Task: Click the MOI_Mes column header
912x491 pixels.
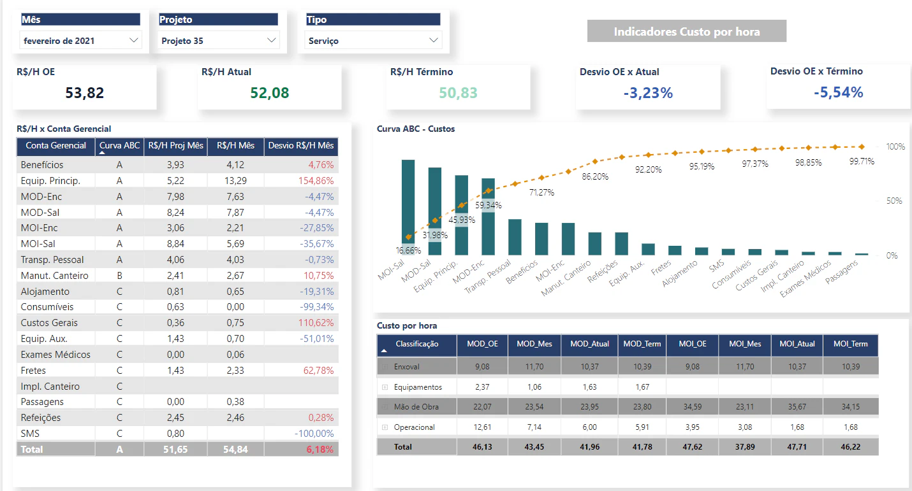Action: 745,345
